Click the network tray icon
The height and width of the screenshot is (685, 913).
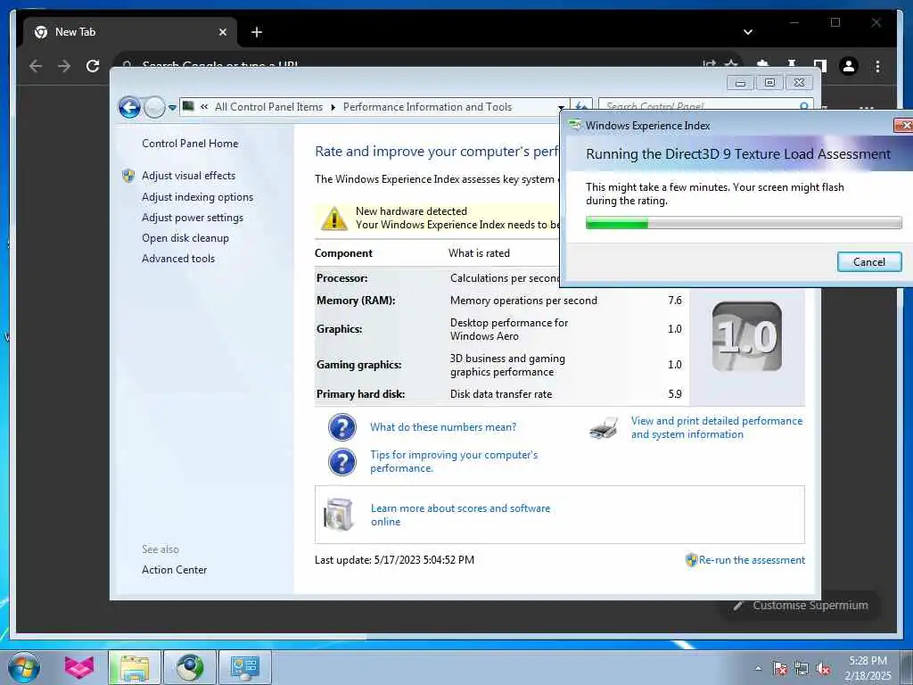coord(802,669)
